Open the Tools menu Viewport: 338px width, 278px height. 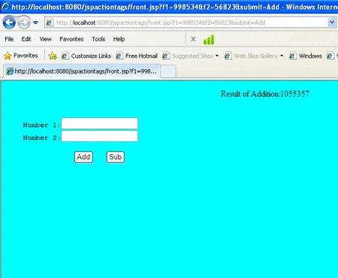98,39
